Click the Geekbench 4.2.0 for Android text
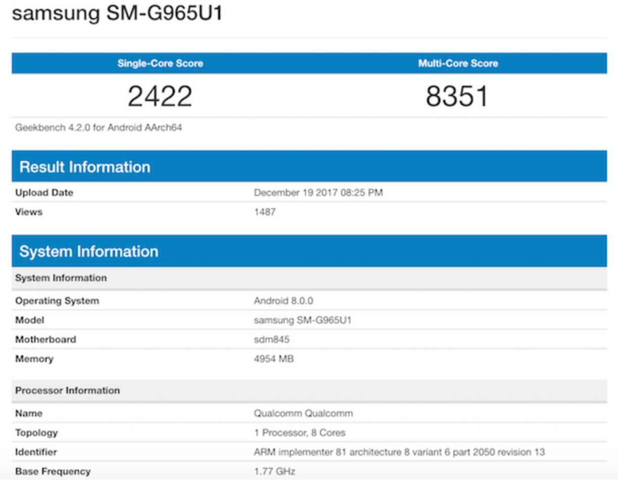 point(98,128)
